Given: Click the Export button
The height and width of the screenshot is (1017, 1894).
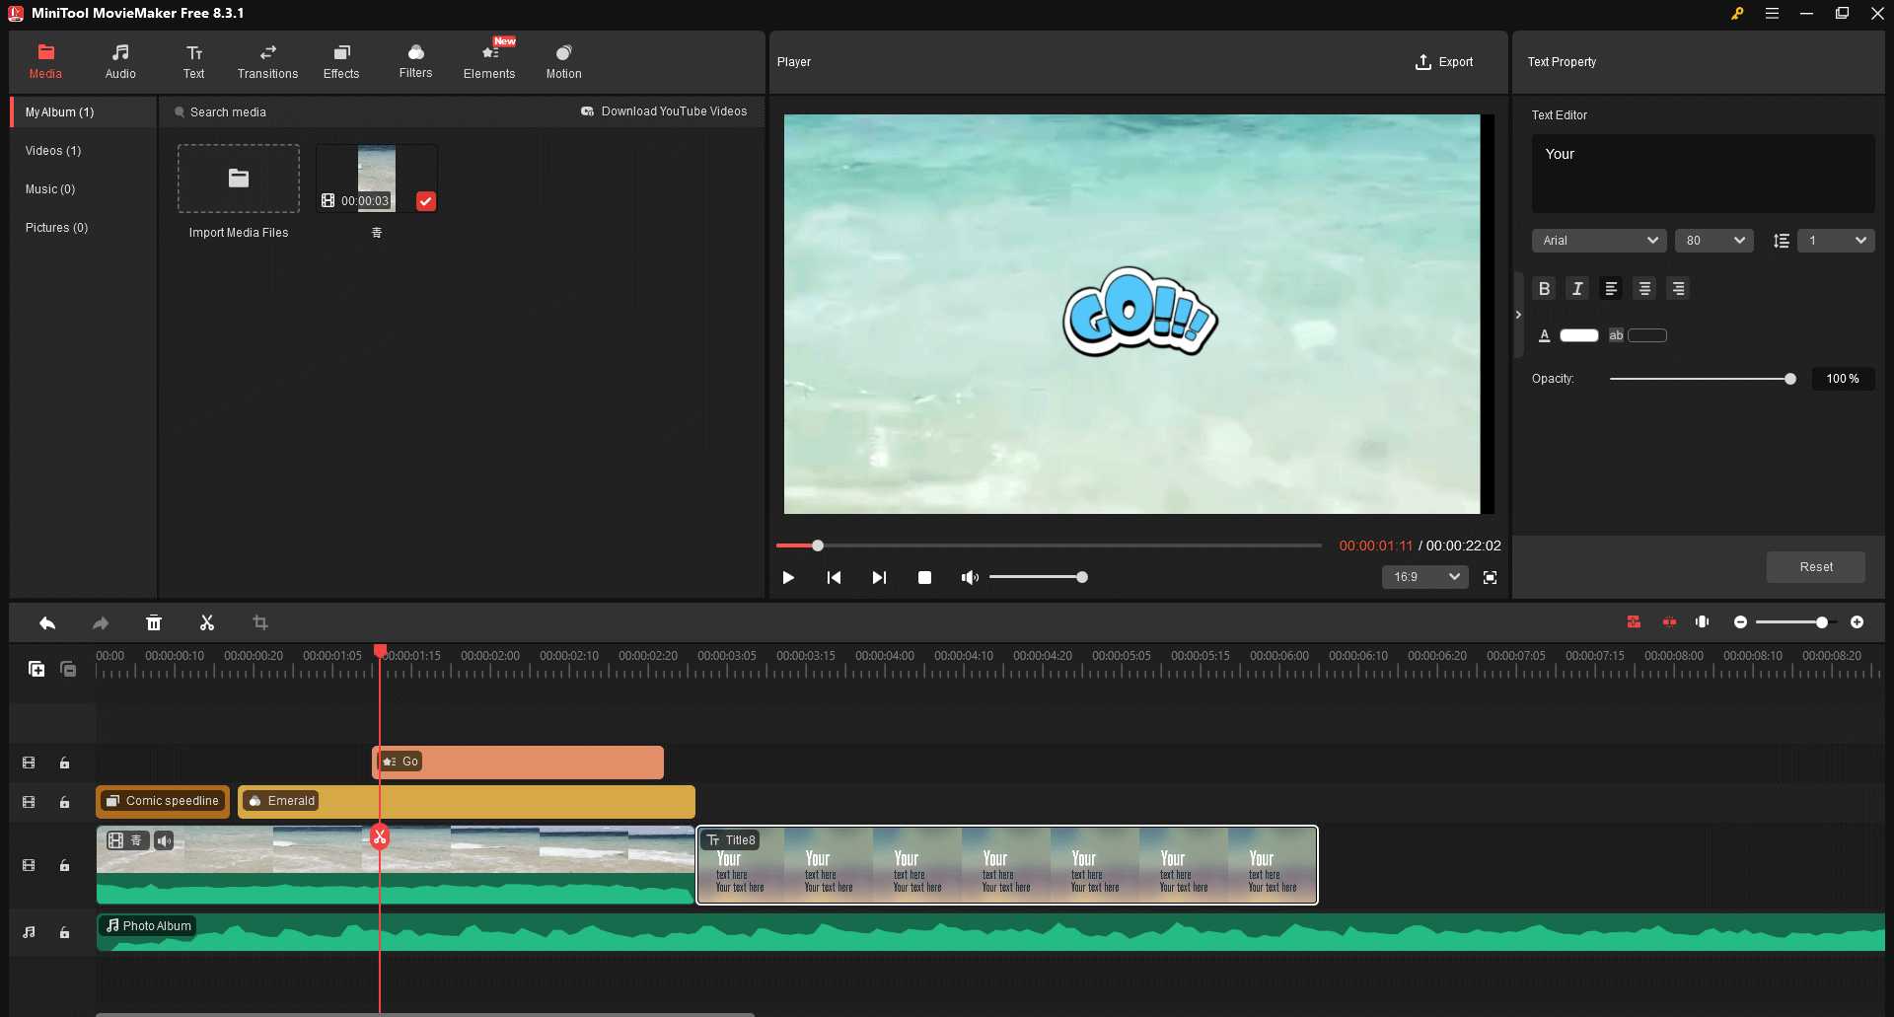Looking at the screenshot, I should 1443,61.
